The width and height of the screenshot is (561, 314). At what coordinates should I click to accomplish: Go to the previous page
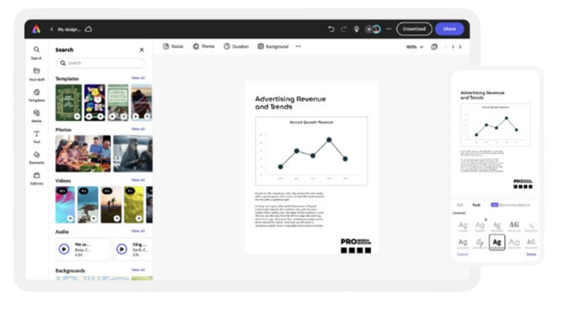446,47
